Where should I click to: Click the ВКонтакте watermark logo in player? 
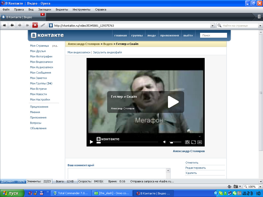[x=108, y=139]
